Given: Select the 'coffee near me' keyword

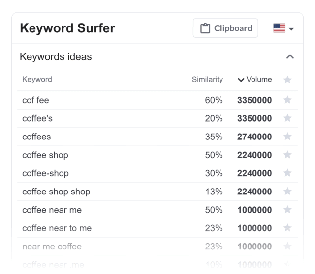Looking at the screenshot, I should point(52,210).
